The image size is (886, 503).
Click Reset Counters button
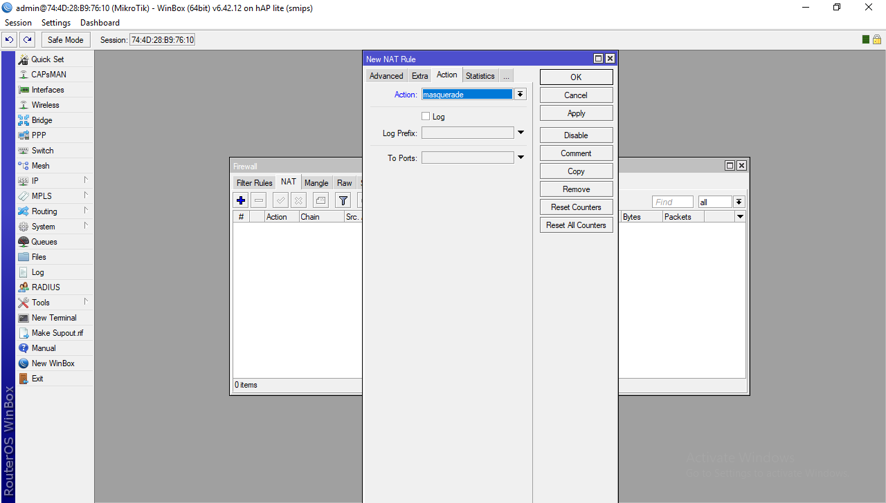coord(576,207)
